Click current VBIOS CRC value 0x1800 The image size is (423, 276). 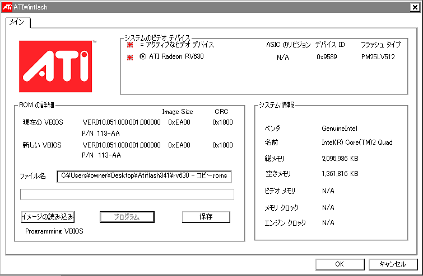222,122
